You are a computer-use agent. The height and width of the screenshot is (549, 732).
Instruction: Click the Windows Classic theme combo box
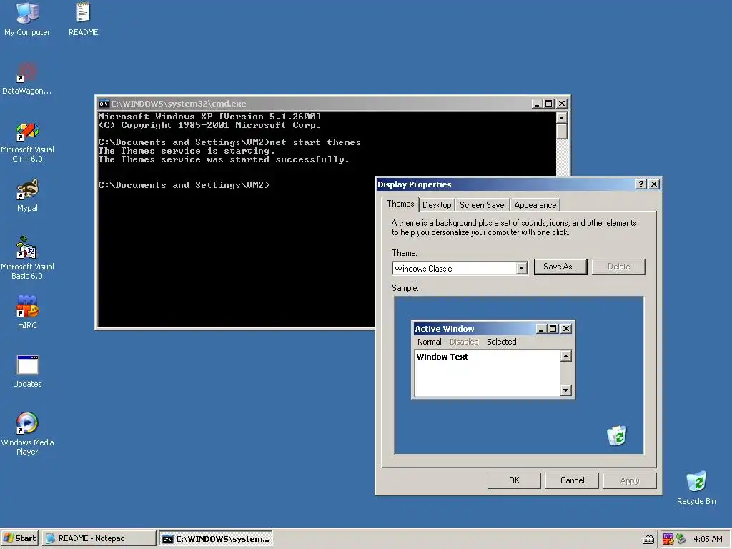coord(460,269)
